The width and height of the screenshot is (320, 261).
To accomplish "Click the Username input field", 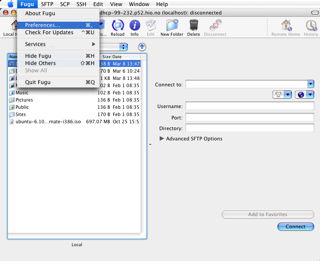I will 250,106.
